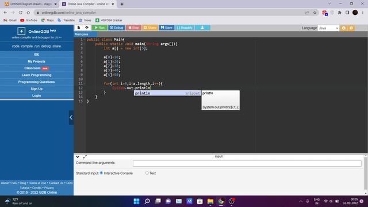368x207 pixels.
Task: Open the 450 DSA Cracker bookmark
Action: click(x=109, y=20)
